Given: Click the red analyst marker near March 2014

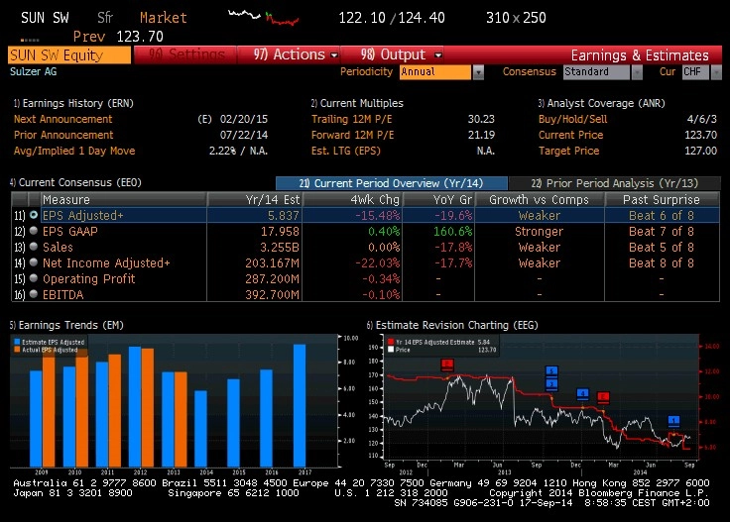Looking at the screenshot, I should pos(603,397).
